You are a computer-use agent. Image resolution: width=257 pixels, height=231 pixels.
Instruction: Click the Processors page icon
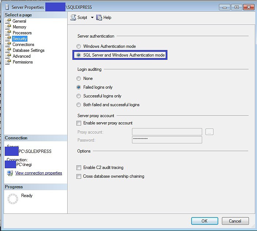point(8,33)
